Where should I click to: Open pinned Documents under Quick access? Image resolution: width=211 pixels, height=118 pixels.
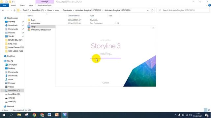click(13, 29)
